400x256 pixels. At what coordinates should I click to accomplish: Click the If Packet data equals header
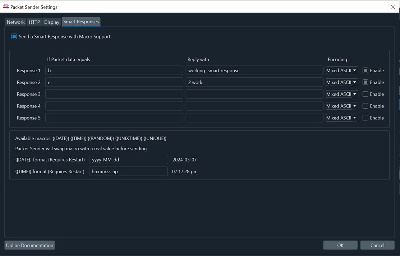(69, 59)
